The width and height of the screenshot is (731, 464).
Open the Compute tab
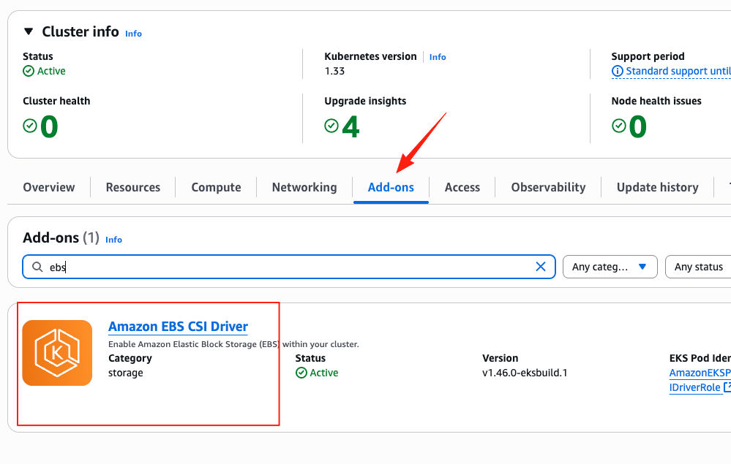pyautogui.click(x=217, y=187)
